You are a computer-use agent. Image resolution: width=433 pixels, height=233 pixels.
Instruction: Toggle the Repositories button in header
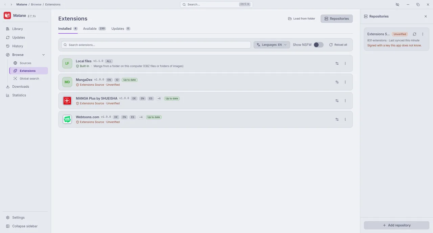[337, 19]
